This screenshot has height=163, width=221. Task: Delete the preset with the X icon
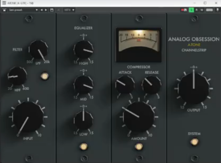click(58, 10)
